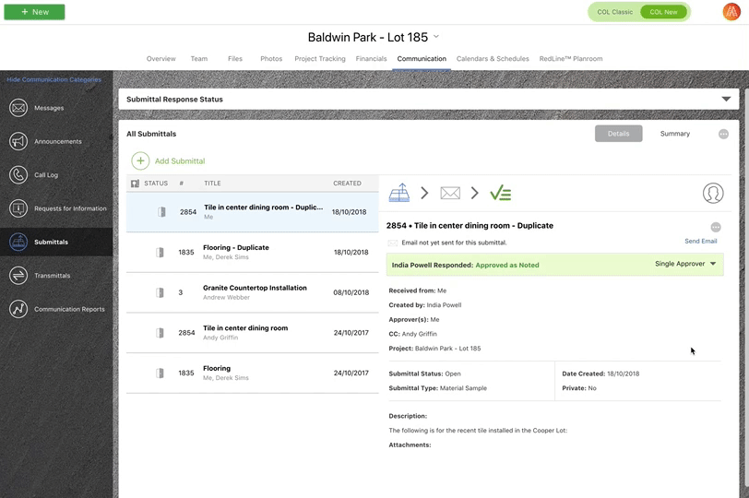Select the Details view toggle
The image size is (749, 498).
619,134
